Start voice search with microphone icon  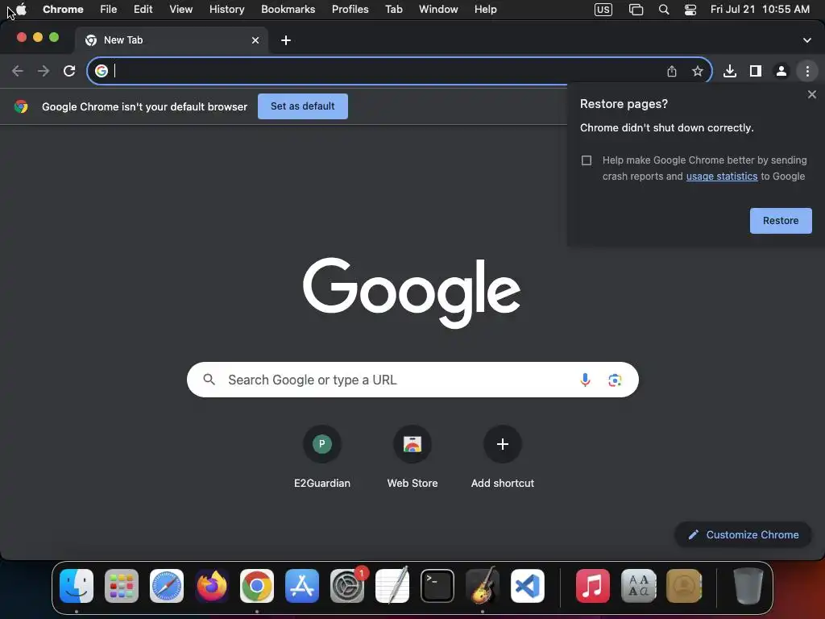(585, 380)
